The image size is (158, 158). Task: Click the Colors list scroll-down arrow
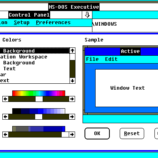tap(72, 81)
